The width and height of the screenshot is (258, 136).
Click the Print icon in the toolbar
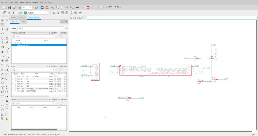(x=14, y=8)
